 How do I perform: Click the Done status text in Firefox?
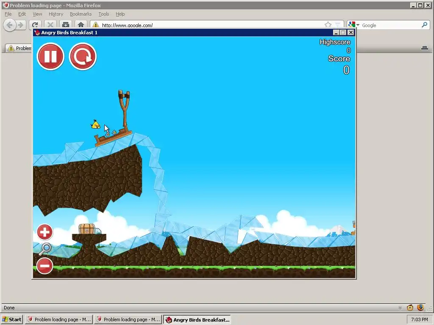tap(9, 308)
